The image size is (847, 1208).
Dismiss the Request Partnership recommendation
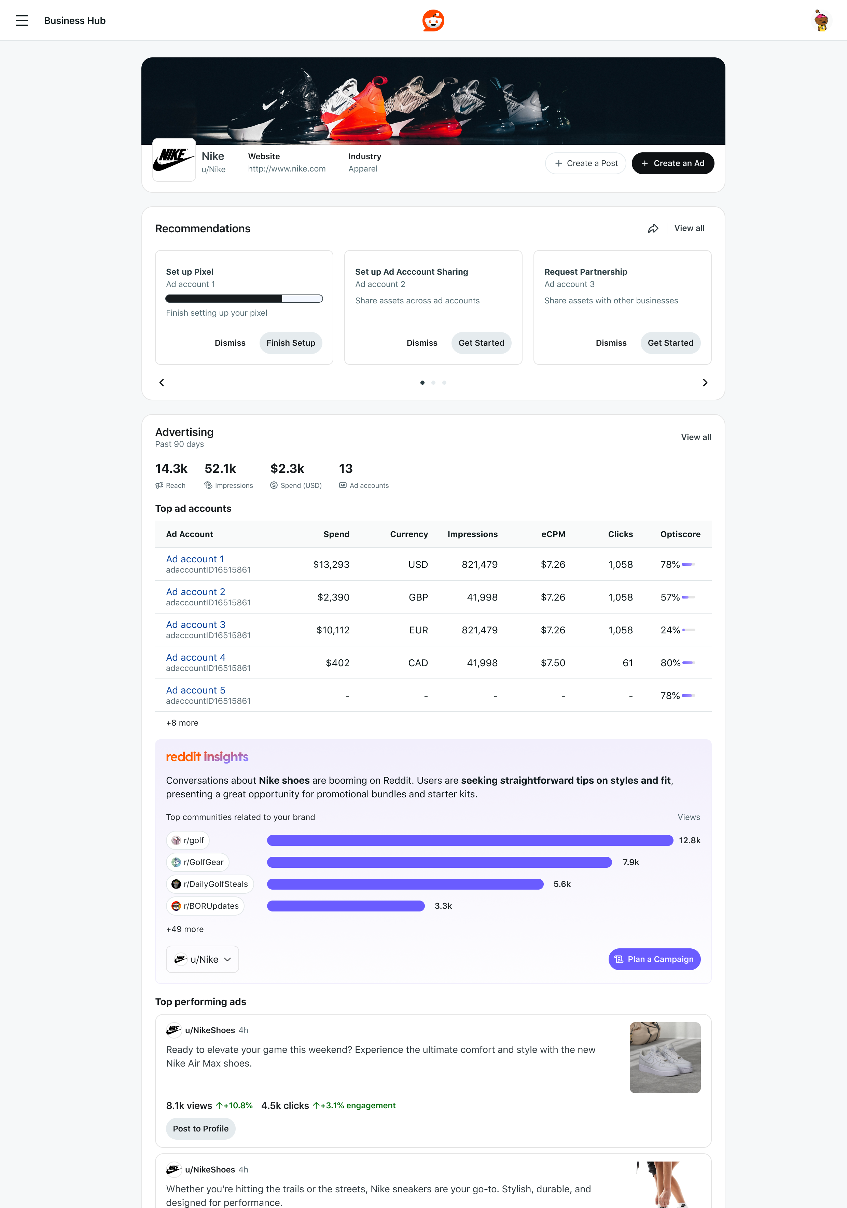coord(611,343)
